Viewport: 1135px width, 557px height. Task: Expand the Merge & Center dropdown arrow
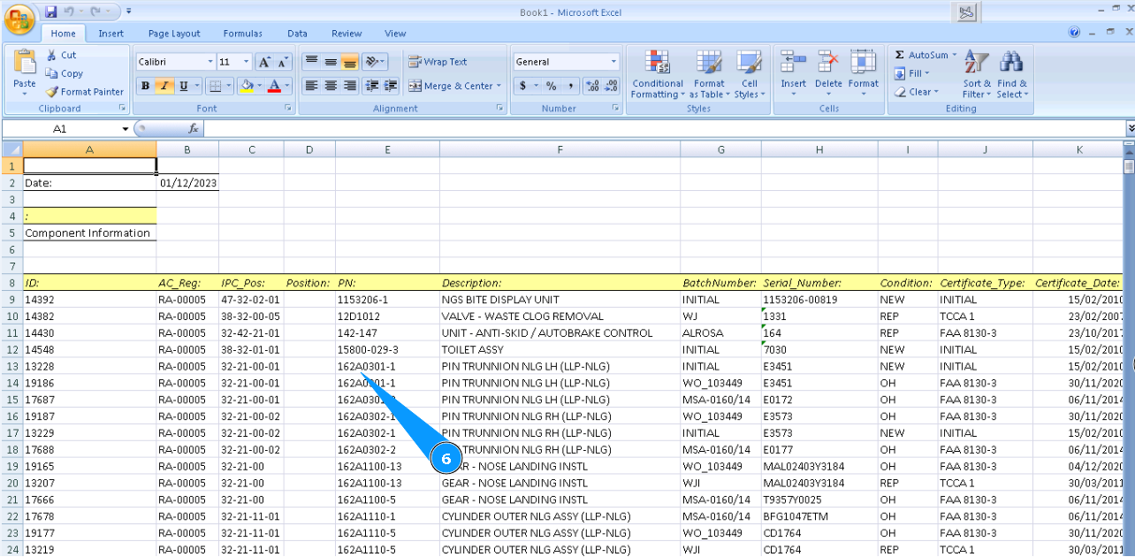[x=499, y=86]
